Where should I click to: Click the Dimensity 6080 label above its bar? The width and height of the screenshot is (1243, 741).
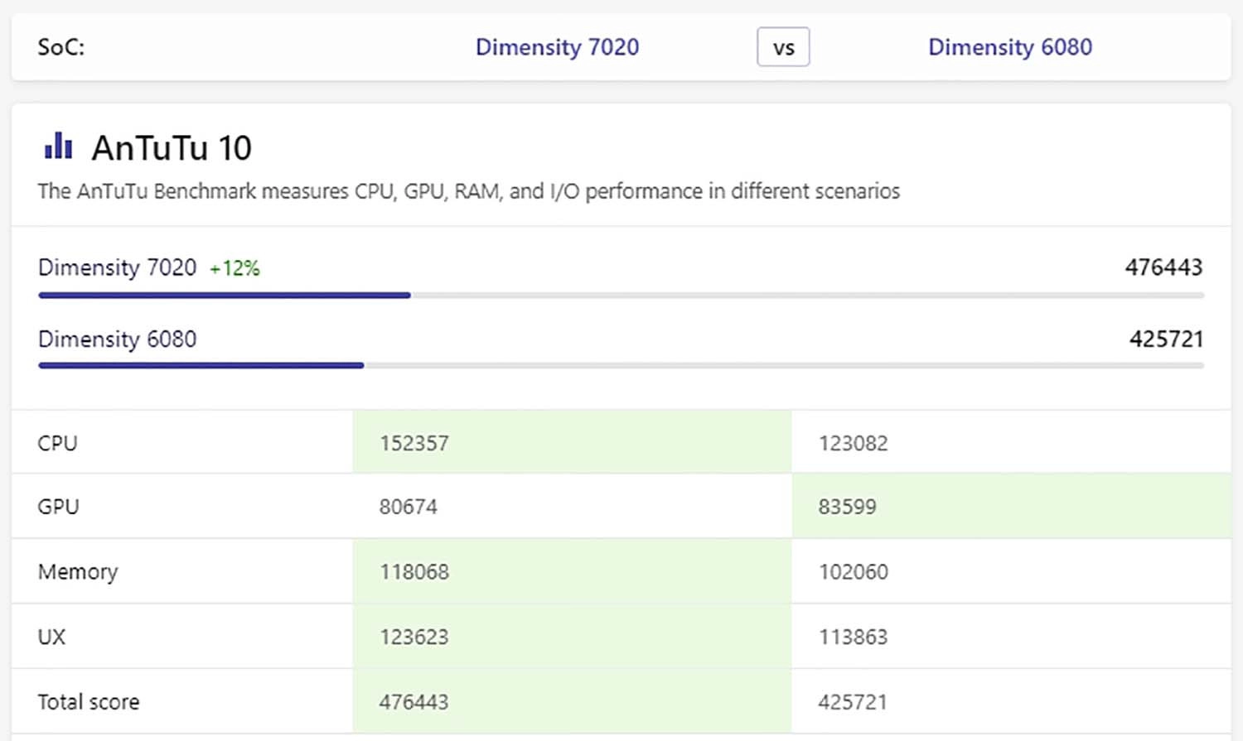(117, 339)
